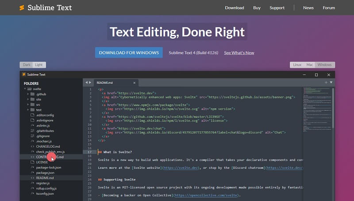Screen dimensions: 354x201
Task: Expand the .github folder arrow
Action: pos(28,94)
